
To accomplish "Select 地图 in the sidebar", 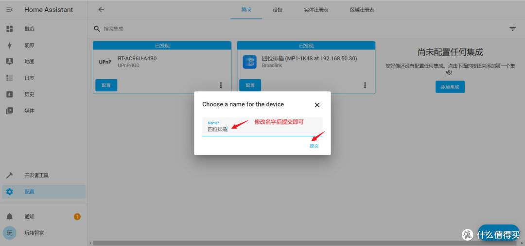I will [x=29, y=62].
